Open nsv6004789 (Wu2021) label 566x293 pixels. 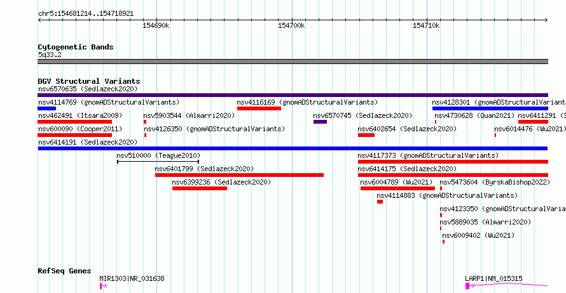click(x=396, y=182)
